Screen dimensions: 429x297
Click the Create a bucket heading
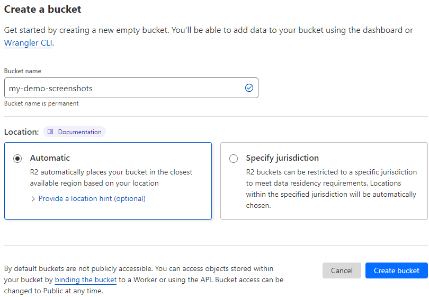tap(43, 10)
